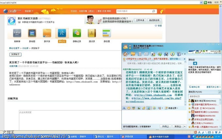Click the 搜索群成员 member search field
Image resolution: width=222 pixels, height=139 pixels.
(x=204, y=96)
